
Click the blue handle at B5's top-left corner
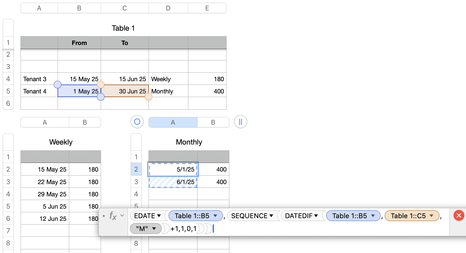tap(58, 85)
